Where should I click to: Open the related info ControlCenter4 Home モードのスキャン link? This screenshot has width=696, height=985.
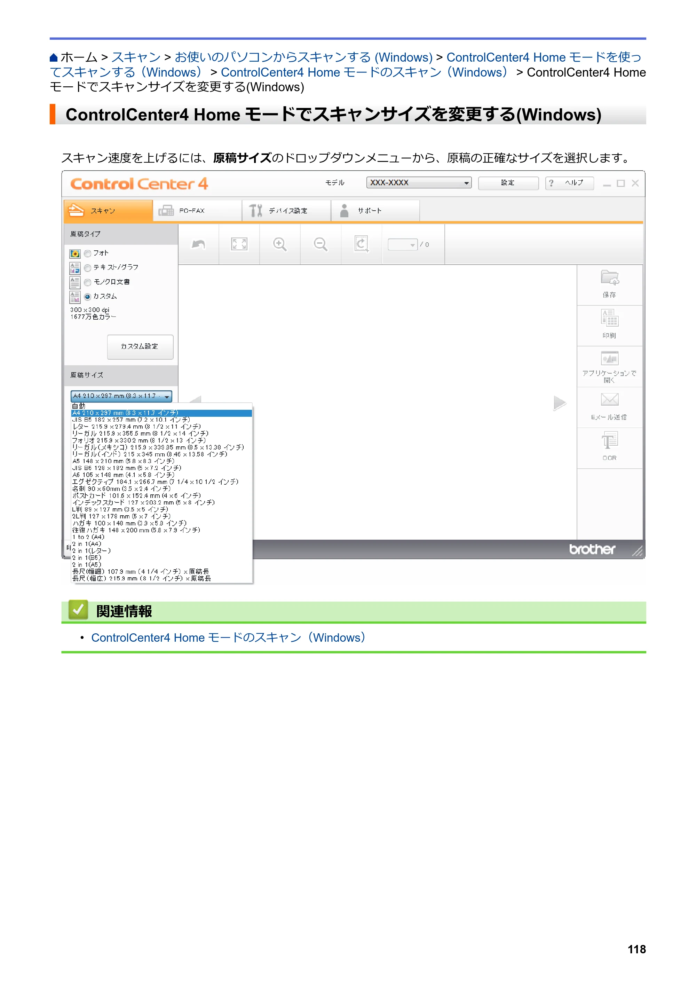(228, 638)
